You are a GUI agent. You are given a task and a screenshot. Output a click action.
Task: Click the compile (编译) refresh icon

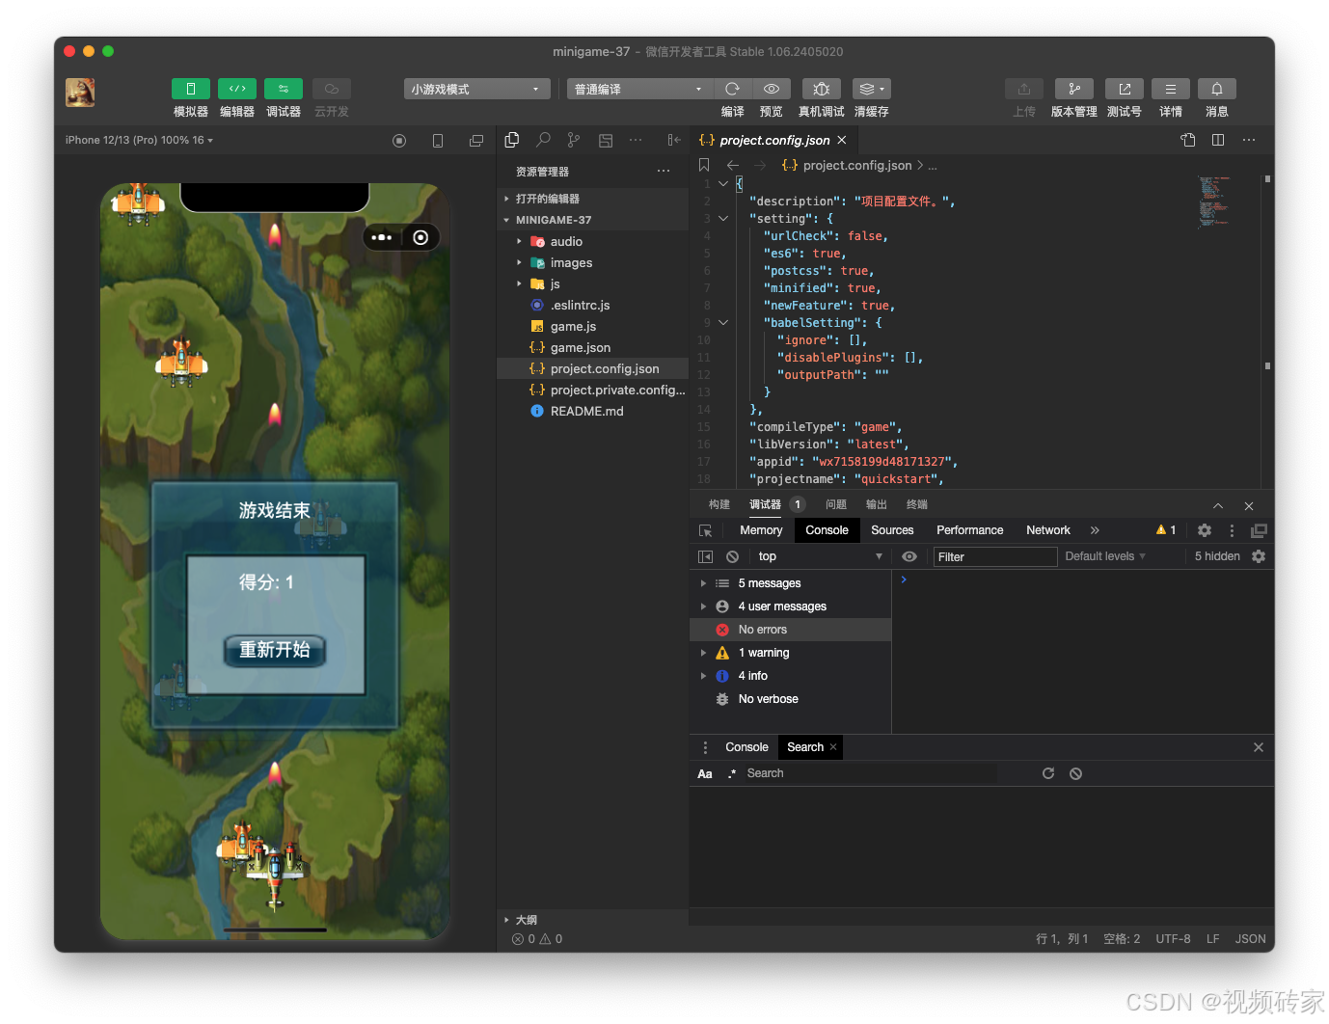pos(733,89)
